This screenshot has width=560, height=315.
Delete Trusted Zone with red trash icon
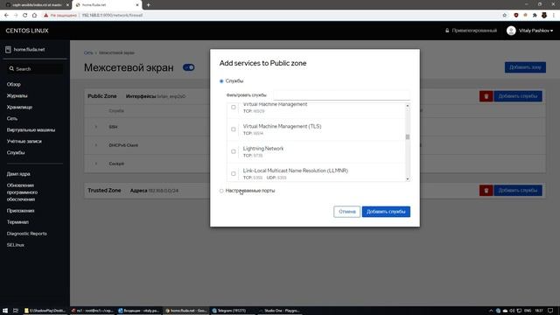486,191
